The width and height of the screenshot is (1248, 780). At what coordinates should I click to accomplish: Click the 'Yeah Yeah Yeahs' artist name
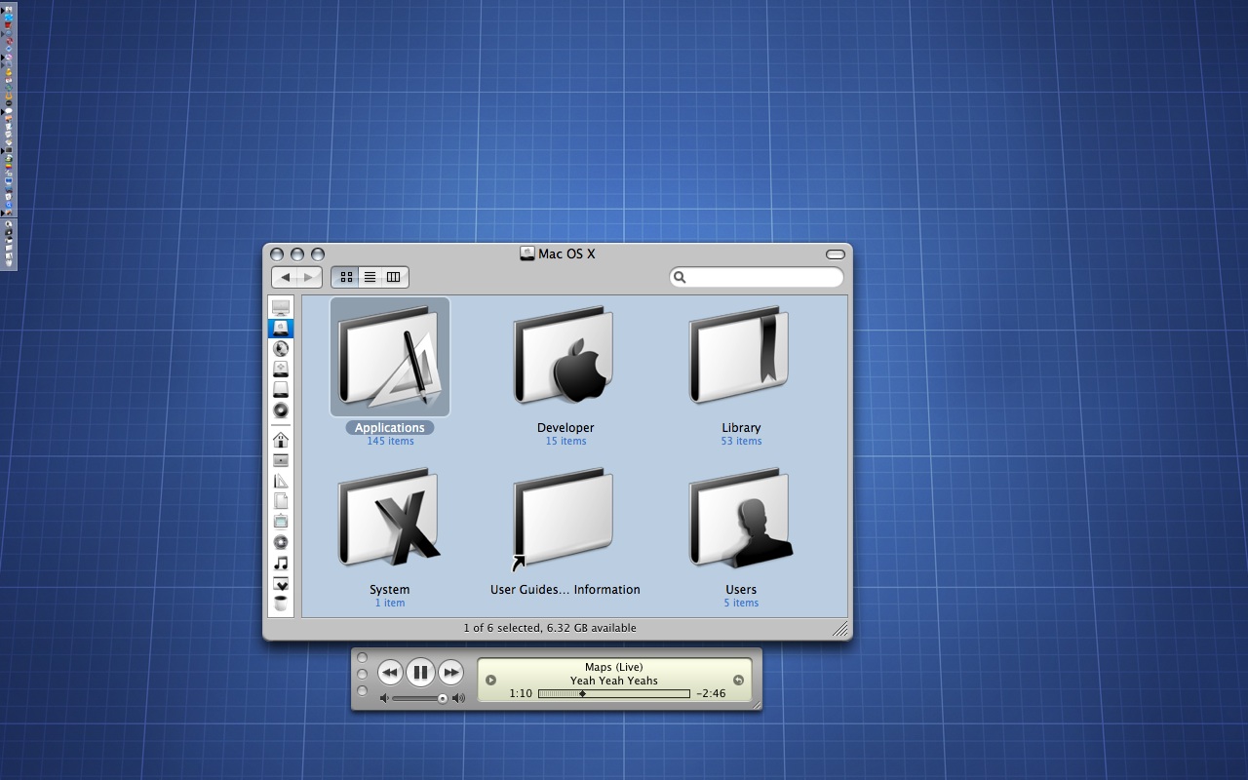pos(614,681)
